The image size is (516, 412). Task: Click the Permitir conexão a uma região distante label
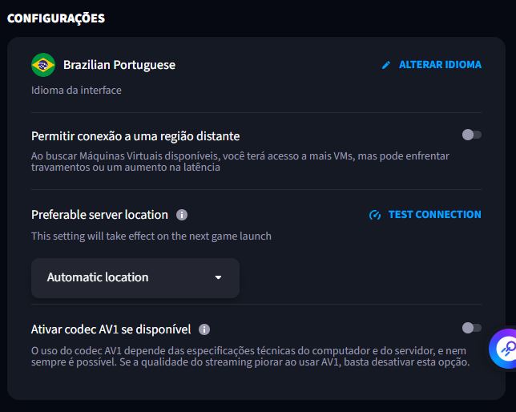135,136
